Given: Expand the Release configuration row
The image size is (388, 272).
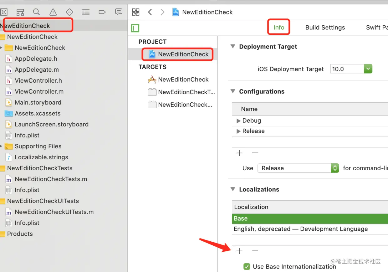Looking at the screenshot, I should click(238, 131).
